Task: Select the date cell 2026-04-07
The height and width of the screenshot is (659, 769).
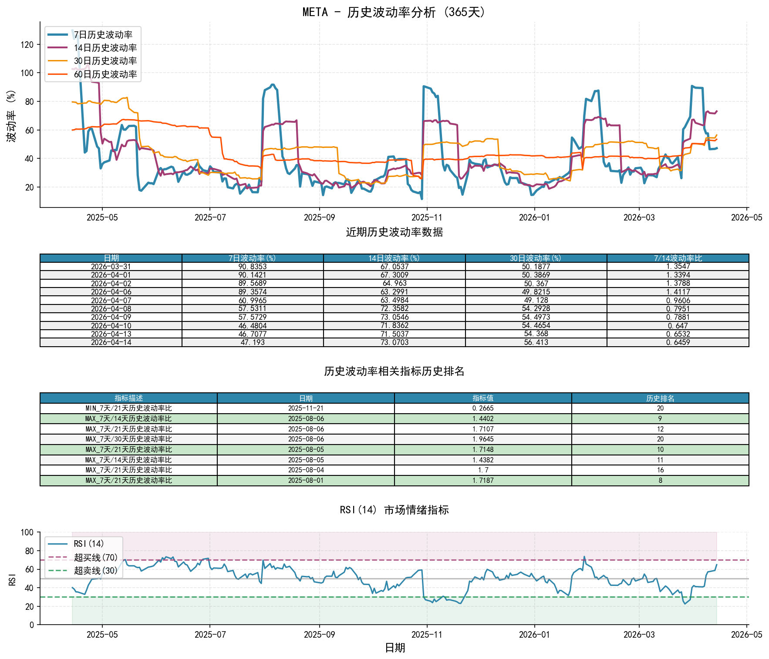Action: (x=111, y=300)
